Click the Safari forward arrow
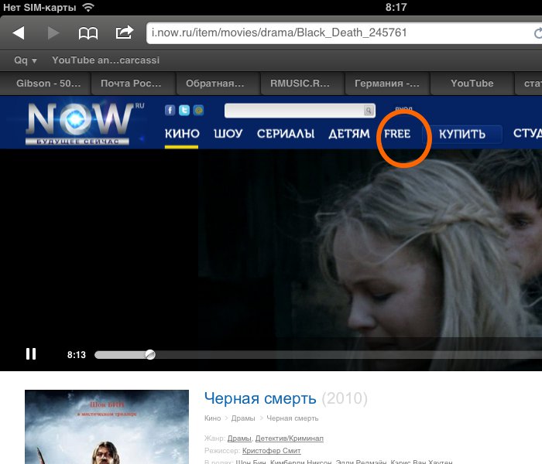The image size is (542, 464). pyautogui.click(x=53, y=32)
